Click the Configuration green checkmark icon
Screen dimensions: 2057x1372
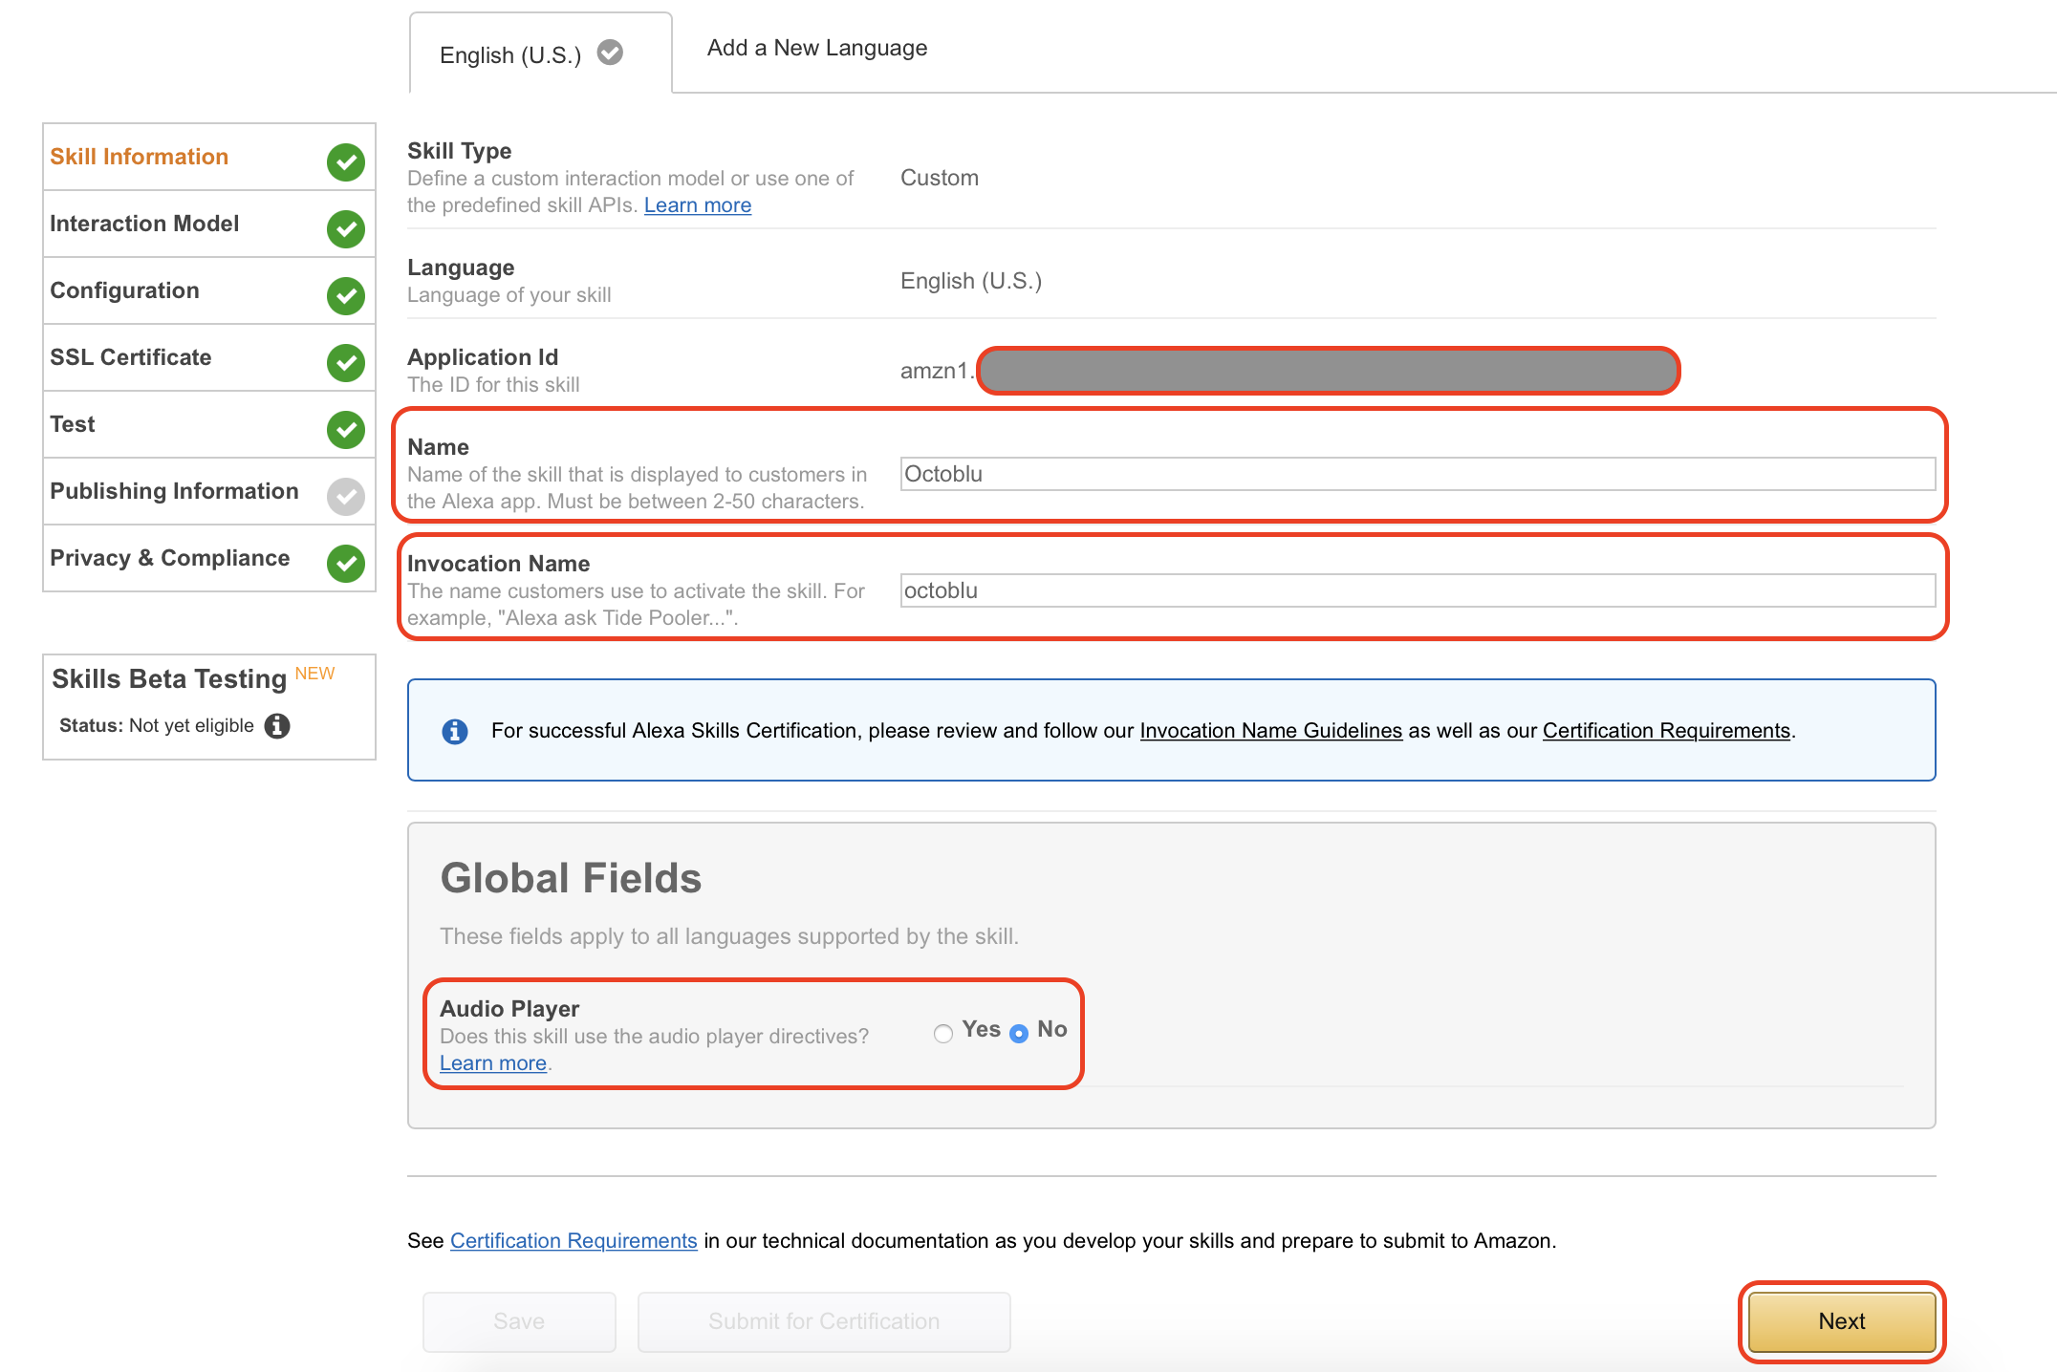coord(345,295)
